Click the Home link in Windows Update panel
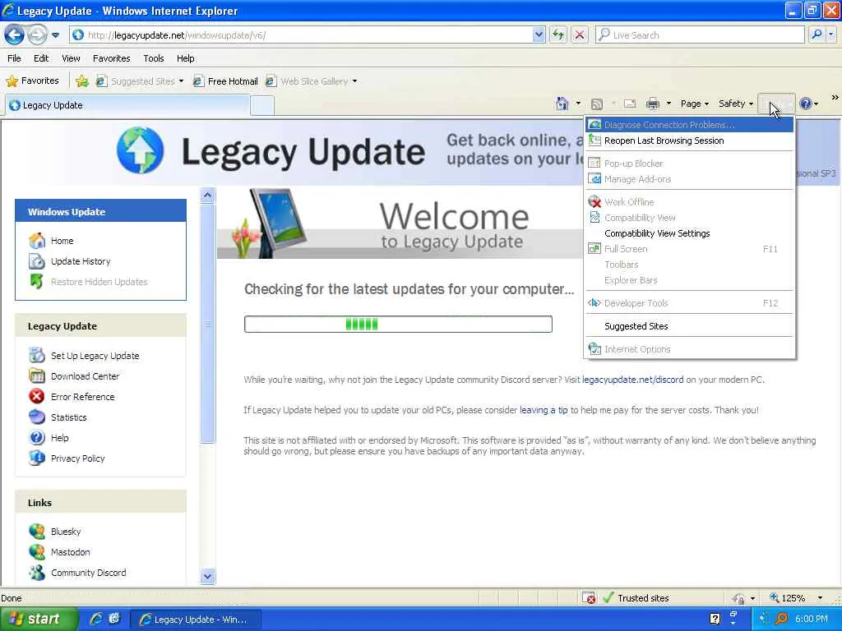The height and width of the screenshot is (631, 842). [x=62, y=241]
